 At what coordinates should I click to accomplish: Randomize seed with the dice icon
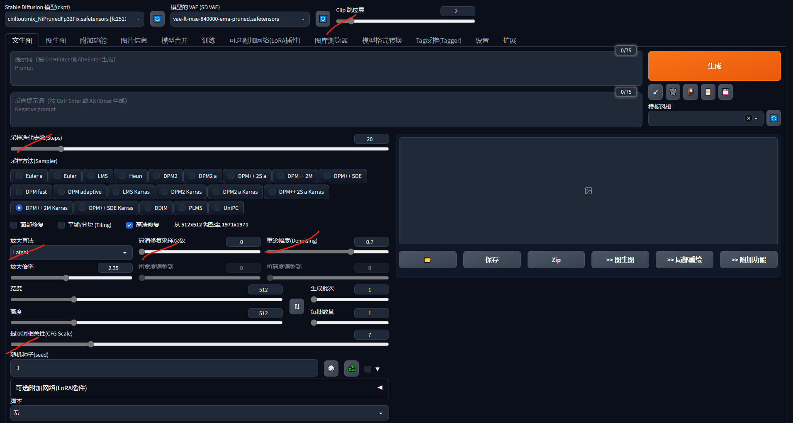click(331, 368)
